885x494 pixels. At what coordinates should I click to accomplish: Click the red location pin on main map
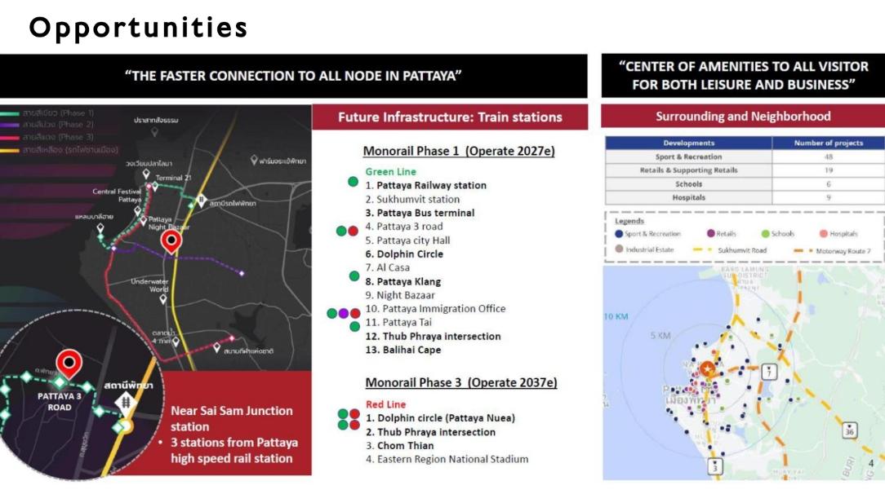171,241
